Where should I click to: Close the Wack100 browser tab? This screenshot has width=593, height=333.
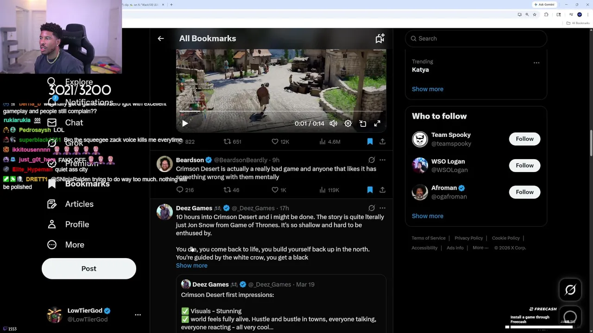click(163, 5)
